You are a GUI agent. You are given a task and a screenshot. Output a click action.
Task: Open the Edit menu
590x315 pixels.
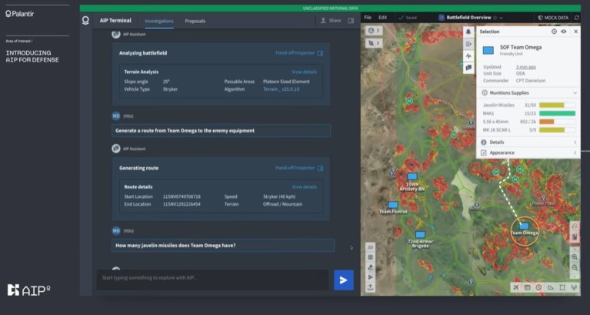(382, 18)
